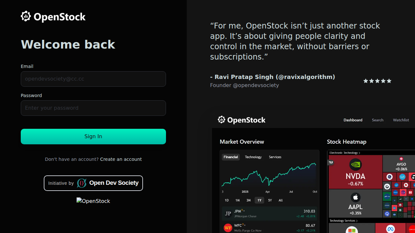Image resolution: width=415 pixels, height=233 pixels.
Task: Switch to the Technology market tab
Action: coord(253,157)
